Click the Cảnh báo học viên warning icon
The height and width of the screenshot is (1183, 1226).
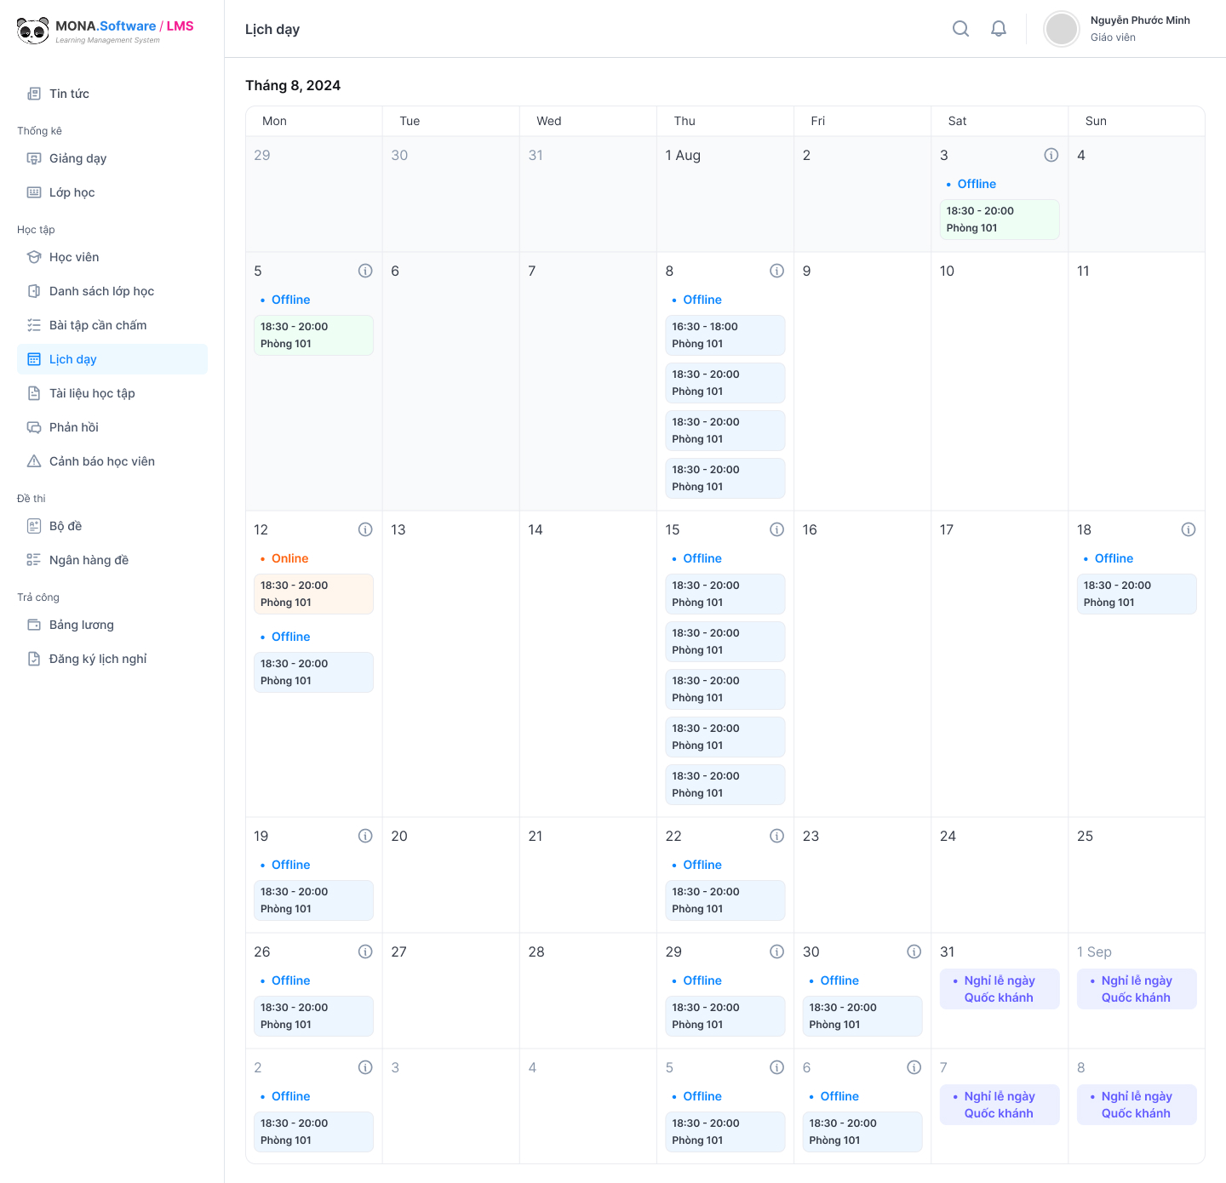click(34, 461)
